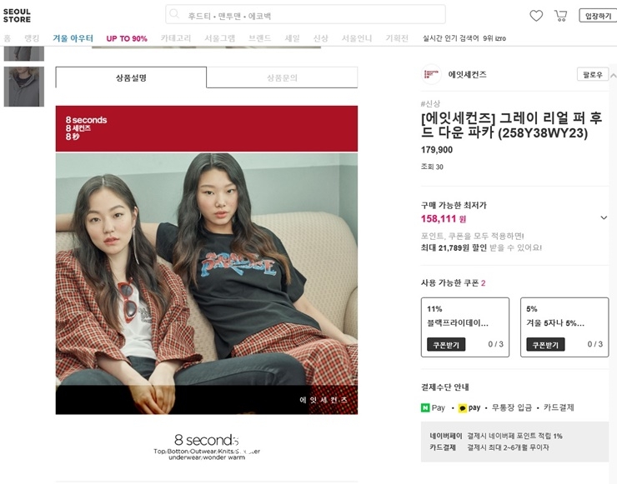Click the search magnifier icon

pos(174,14)
